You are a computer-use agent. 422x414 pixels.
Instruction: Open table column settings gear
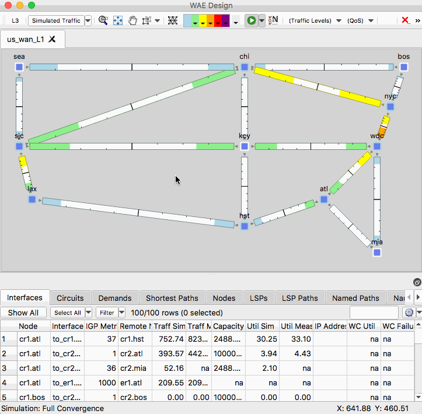coord(409,313)
